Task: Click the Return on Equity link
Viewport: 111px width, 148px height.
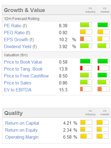Action: pos(21,130)
